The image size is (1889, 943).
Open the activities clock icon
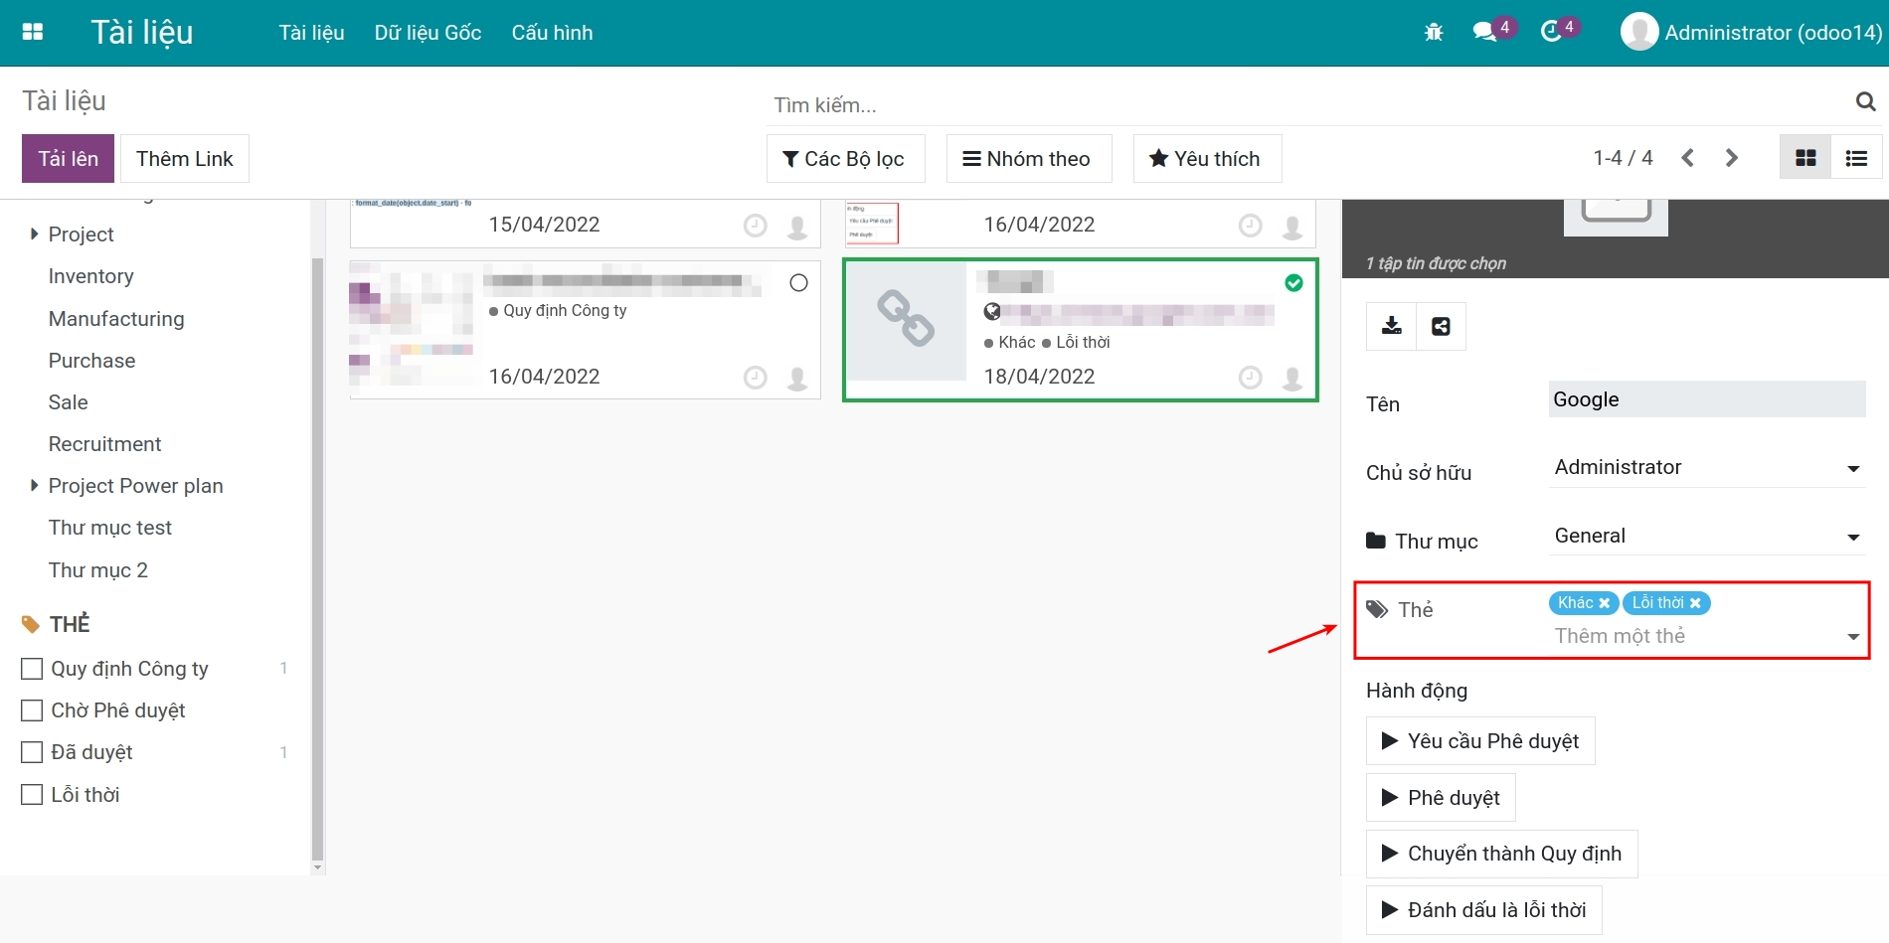1551,32
